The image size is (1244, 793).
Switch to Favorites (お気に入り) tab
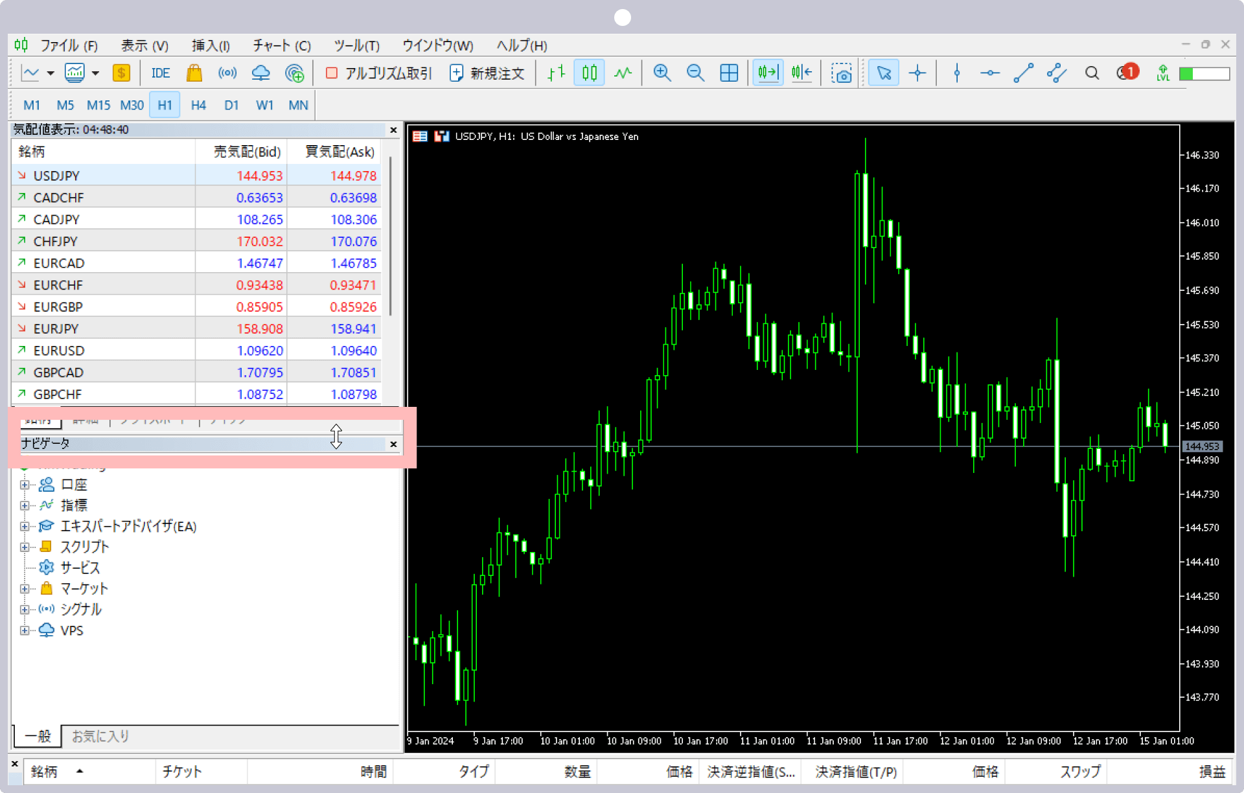(x=100, y=736)
